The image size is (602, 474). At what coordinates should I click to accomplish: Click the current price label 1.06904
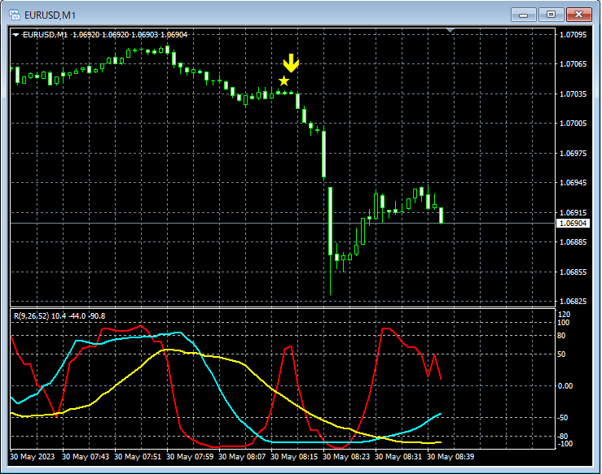(573, 224)
